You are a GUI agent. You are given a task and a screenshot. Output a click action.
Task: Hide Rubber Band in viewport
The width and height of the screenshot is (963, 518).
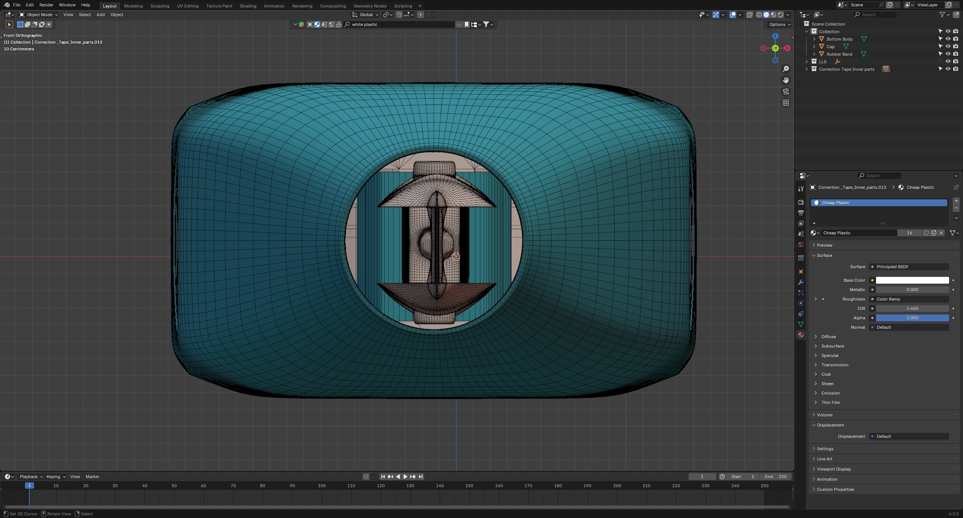coord(948,54)
